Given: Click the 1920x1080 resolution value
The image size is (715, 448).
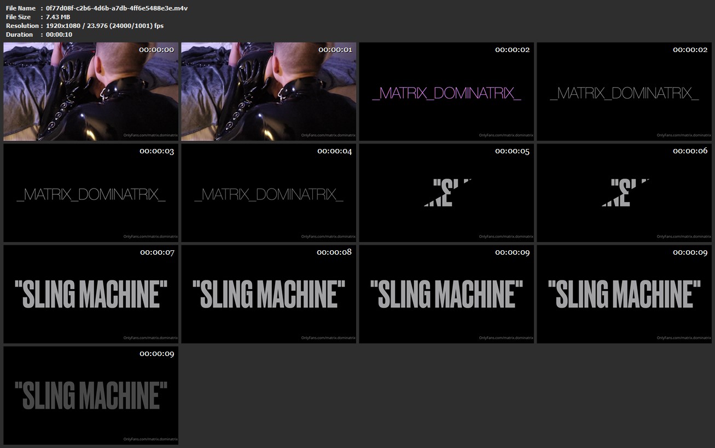Looking at the screenshot, I should pyautogui.click(x=104, y=26).
